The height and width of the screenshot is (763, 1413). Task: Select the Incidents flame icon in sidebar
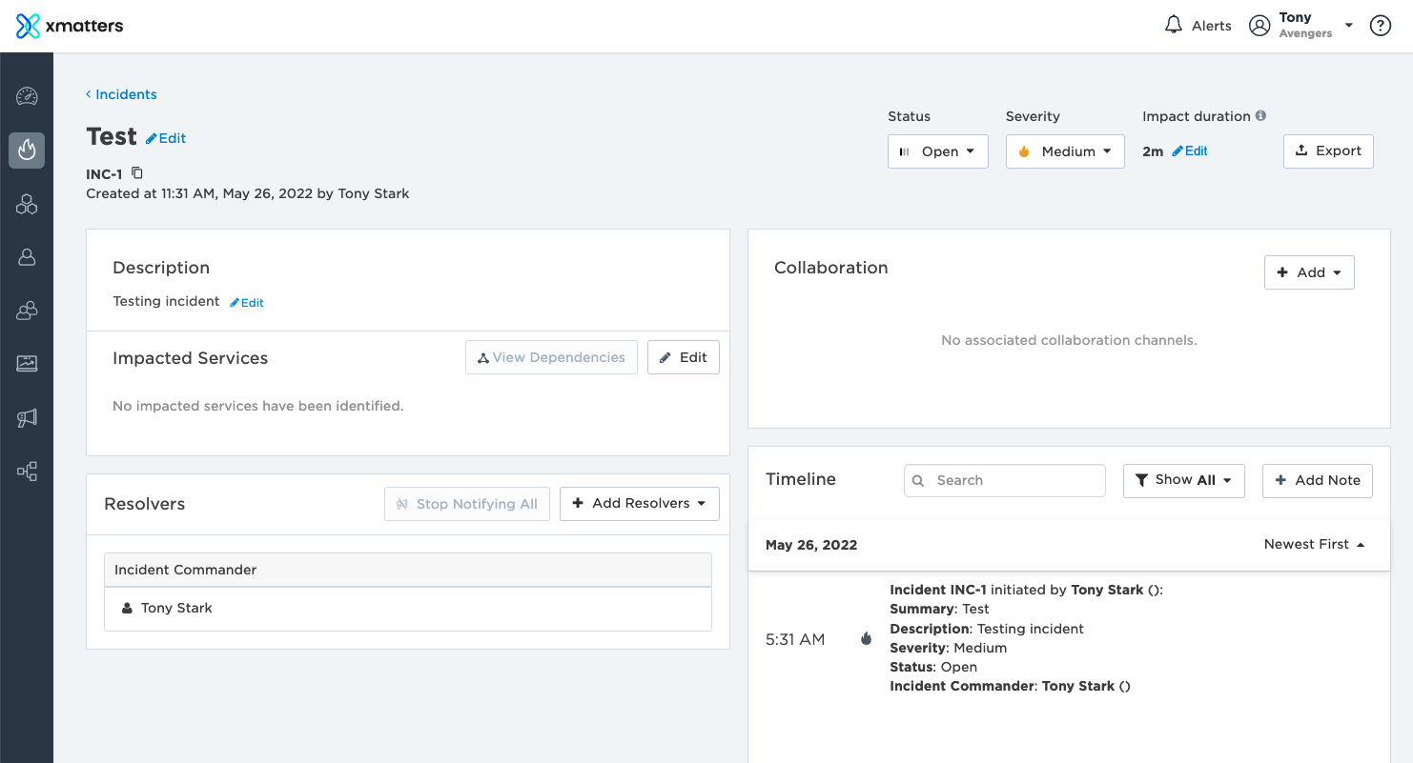coord(27,151)
